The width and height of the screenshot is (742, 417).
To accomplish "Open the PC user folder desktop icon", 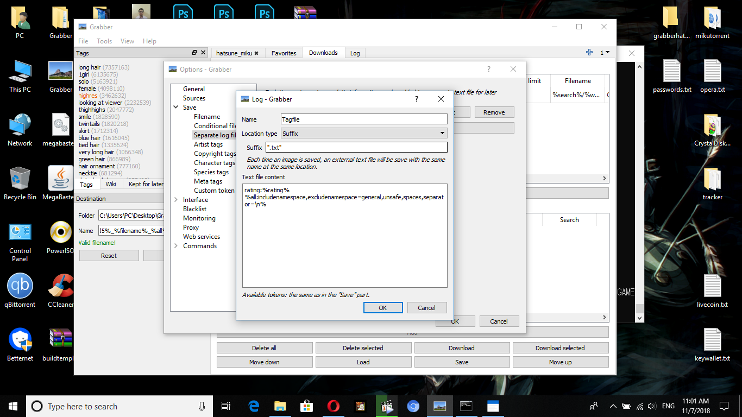I will tap(20, 23).
